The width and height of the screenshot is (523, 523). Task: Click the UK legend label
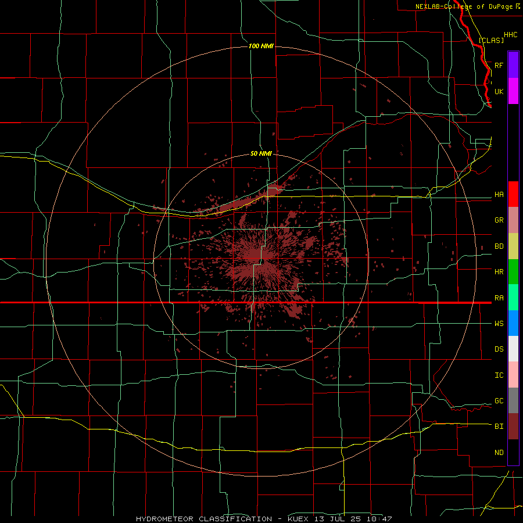click(499, 91)
